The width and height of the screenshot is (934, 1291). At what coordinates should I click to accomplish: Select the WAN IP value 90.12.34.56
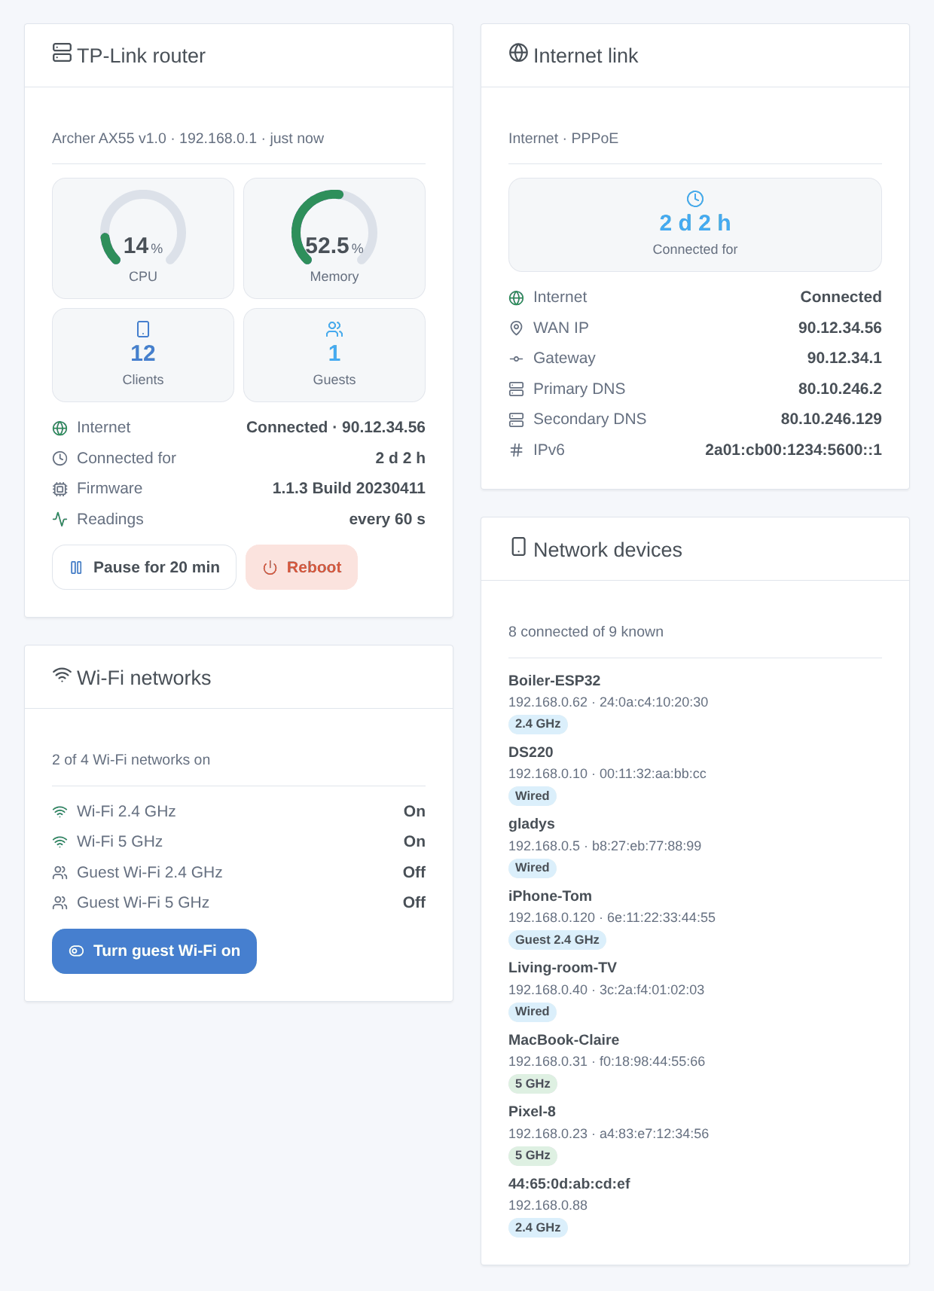point(840,328)
